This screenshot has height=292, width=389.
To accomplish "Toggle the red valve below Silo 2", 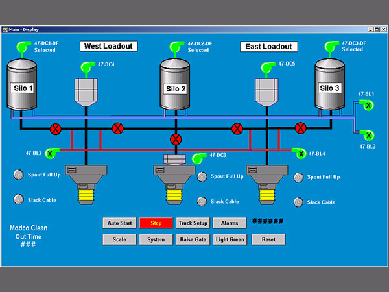I will (174, 140).
